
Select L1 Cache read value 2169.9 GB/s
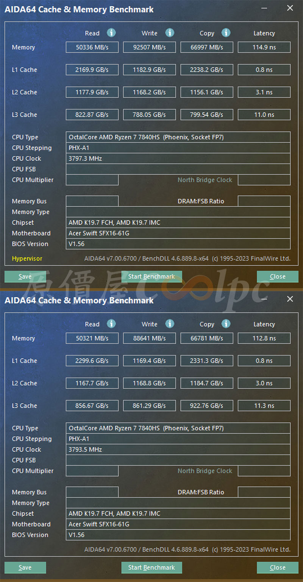pyautogui.click(x=92, y=70)
